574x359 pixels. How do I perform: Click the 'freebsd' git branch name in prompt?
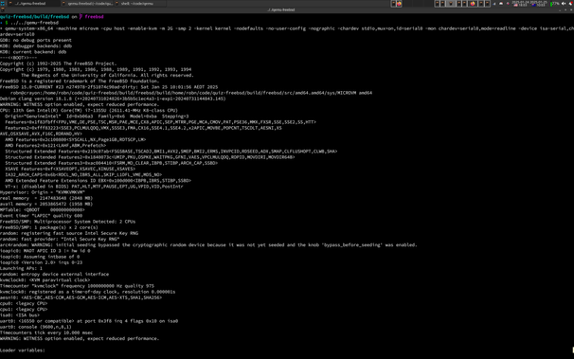(94, 17)
